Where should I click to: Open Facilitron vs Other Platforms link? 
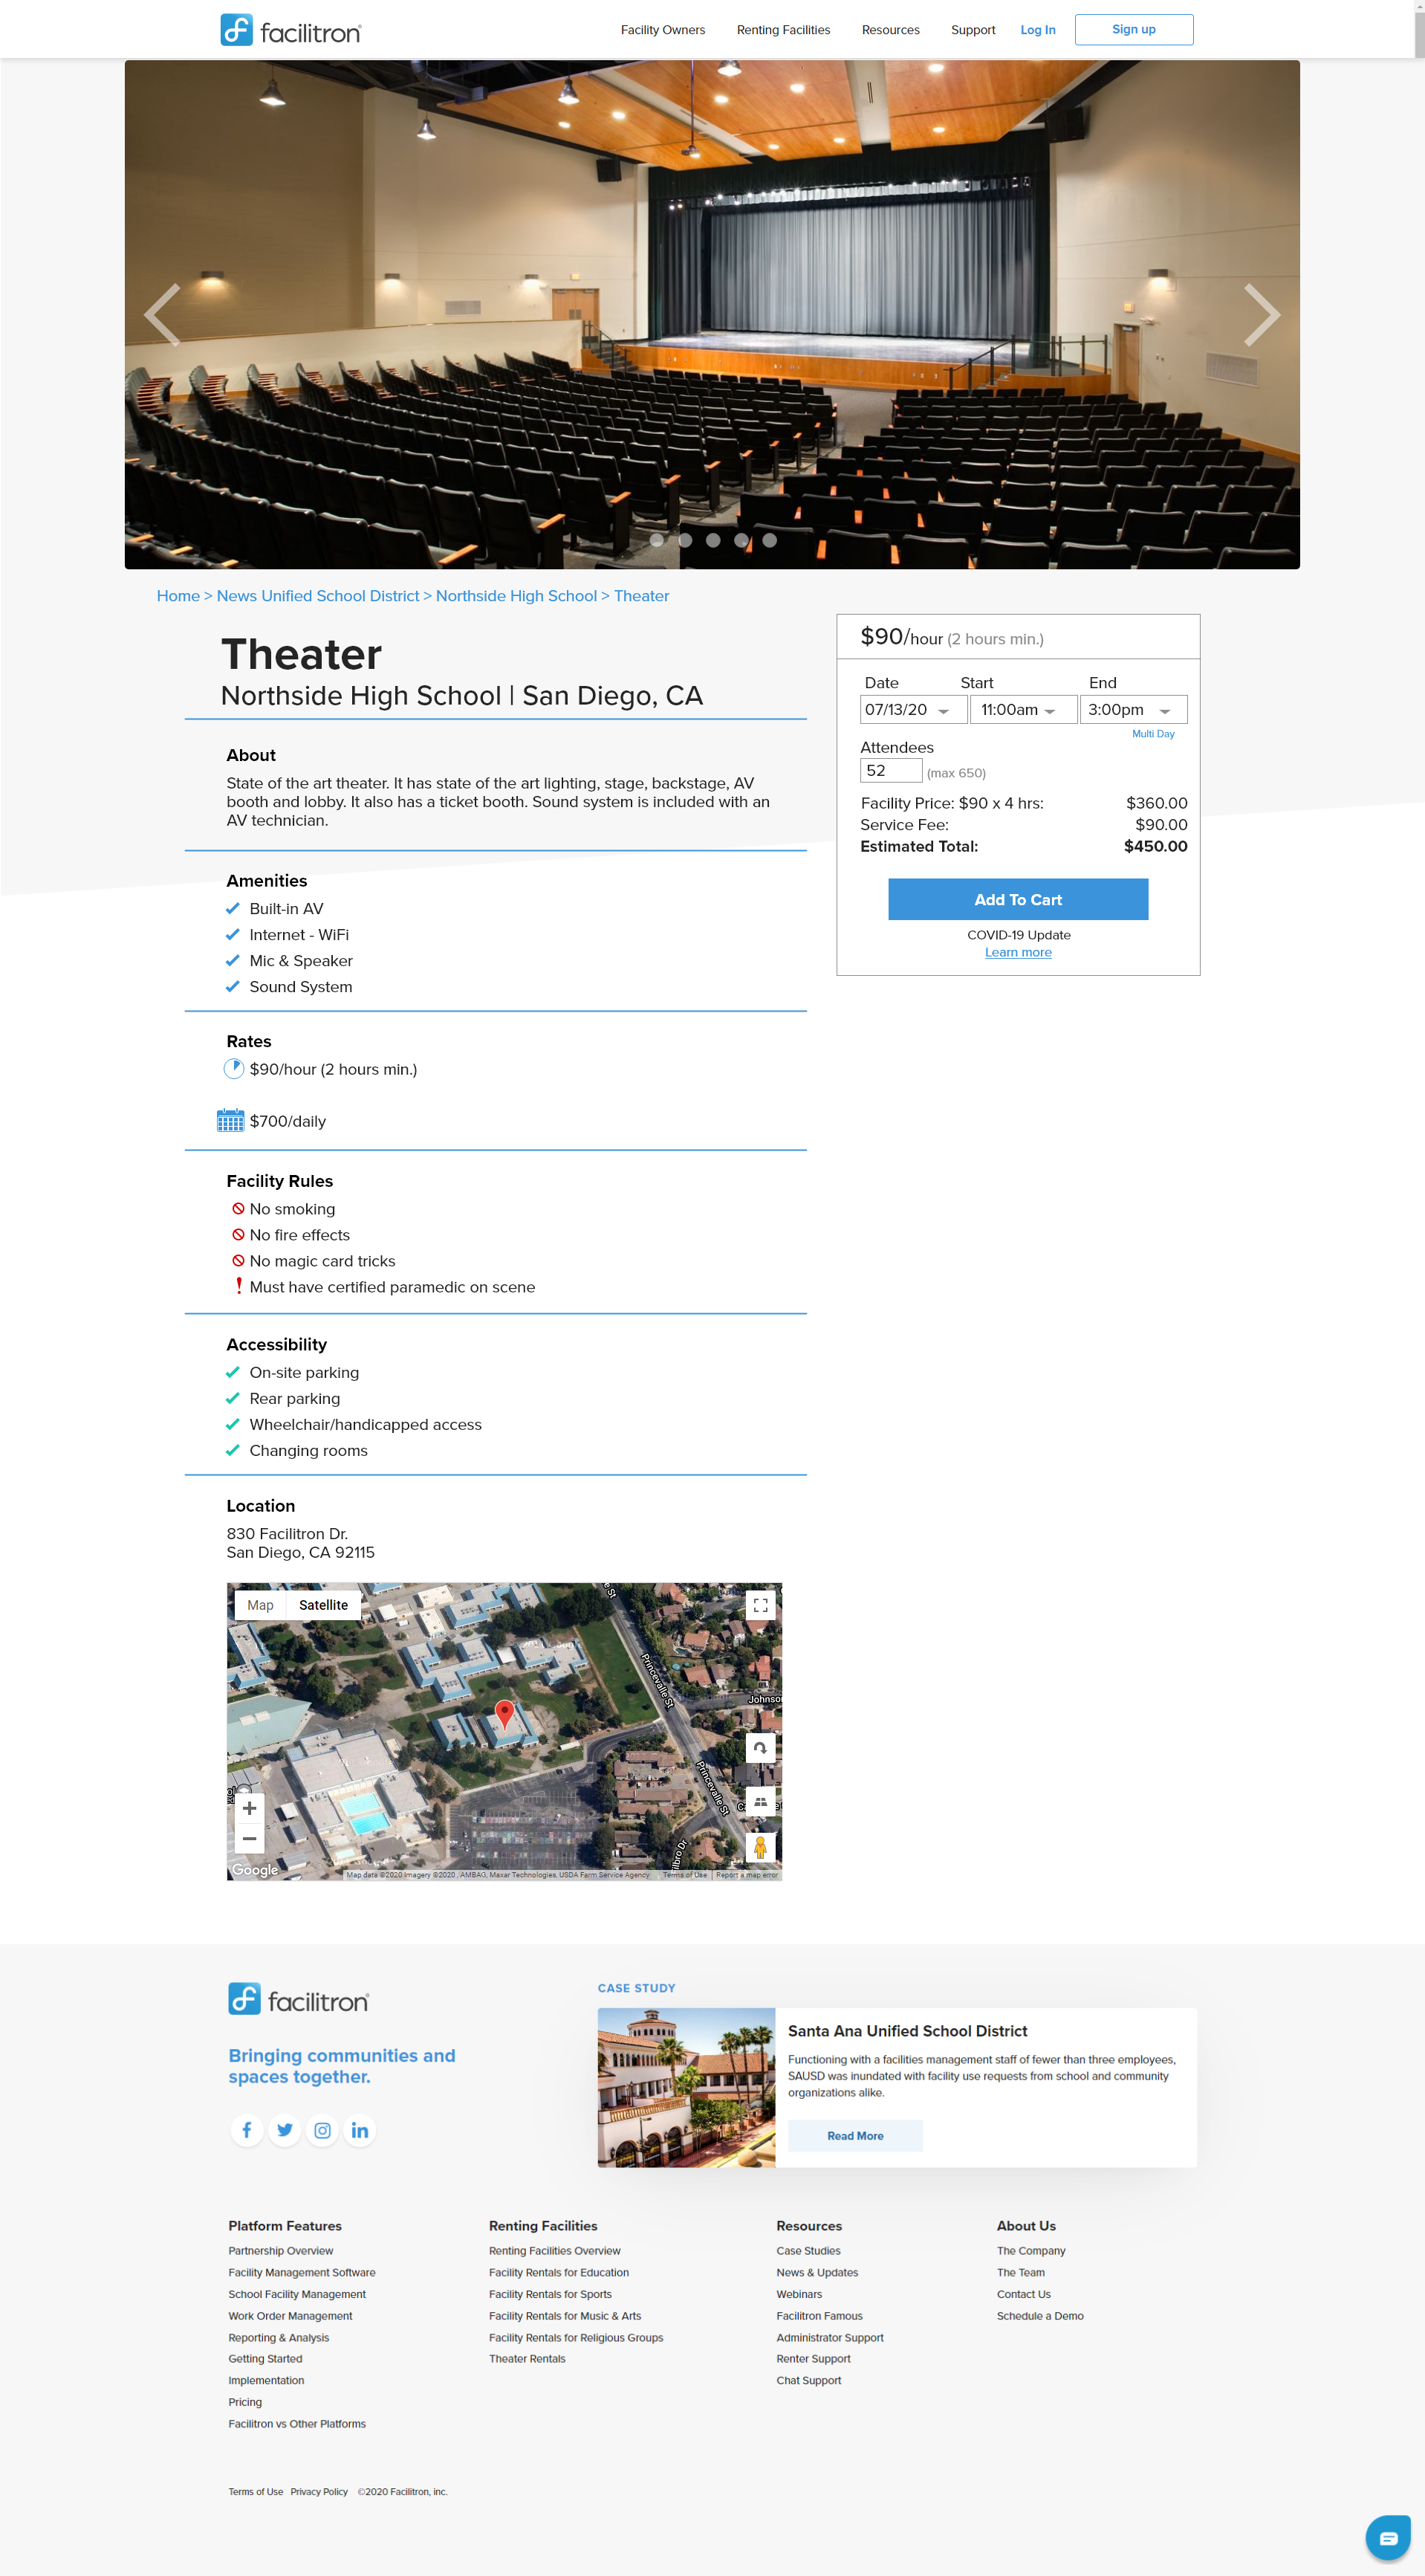coord(296,2424)
